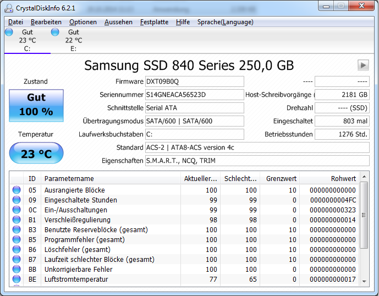Click the ID column header
Image resolution: width=379 pixels, height=296 pixels.
coord(32,178)
